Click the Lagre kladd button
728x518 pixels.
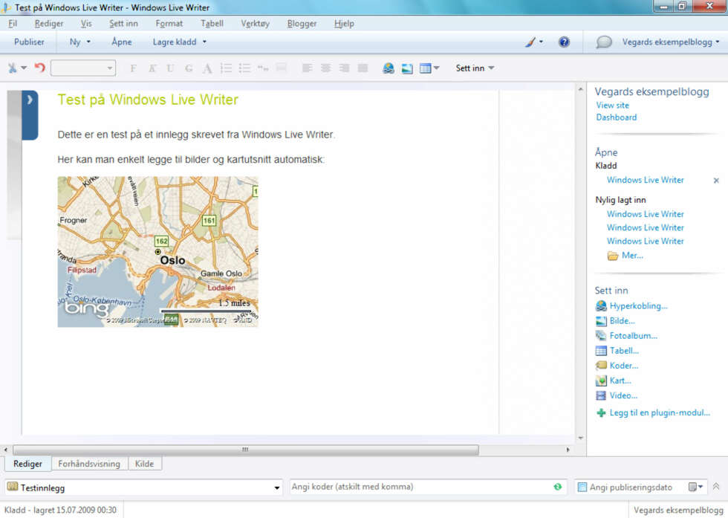(x=175, y=42)
